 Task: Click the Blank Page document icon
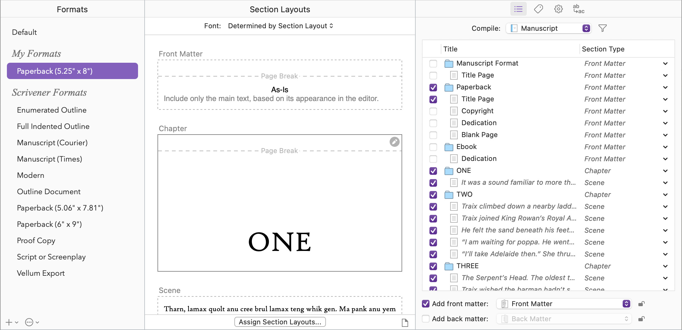pos(454,135)
